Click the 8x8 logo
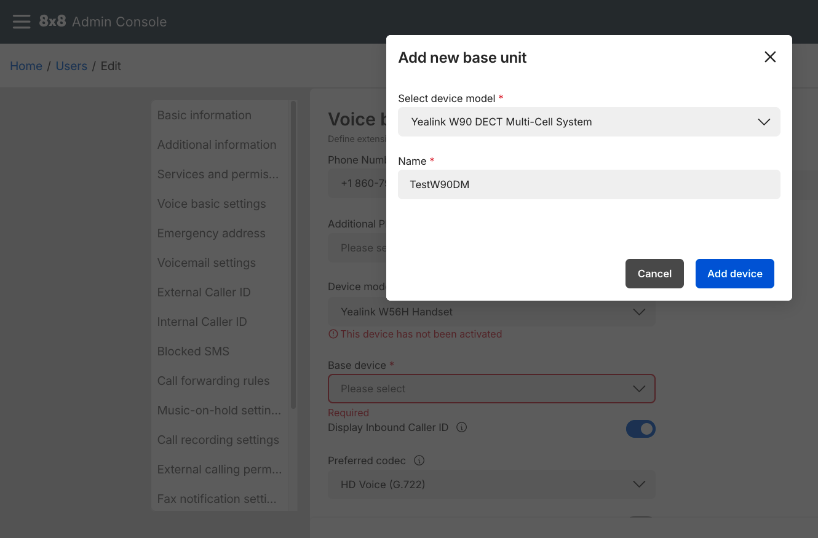The height and width of the screenshot is (538, 818). 52,21
